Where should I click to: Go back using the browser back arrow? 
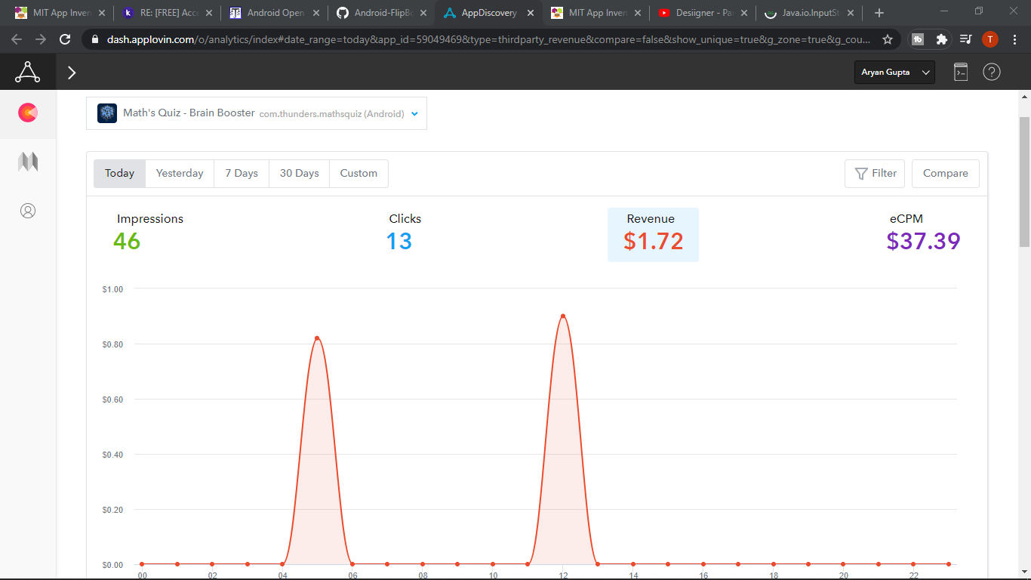point(17,39)
